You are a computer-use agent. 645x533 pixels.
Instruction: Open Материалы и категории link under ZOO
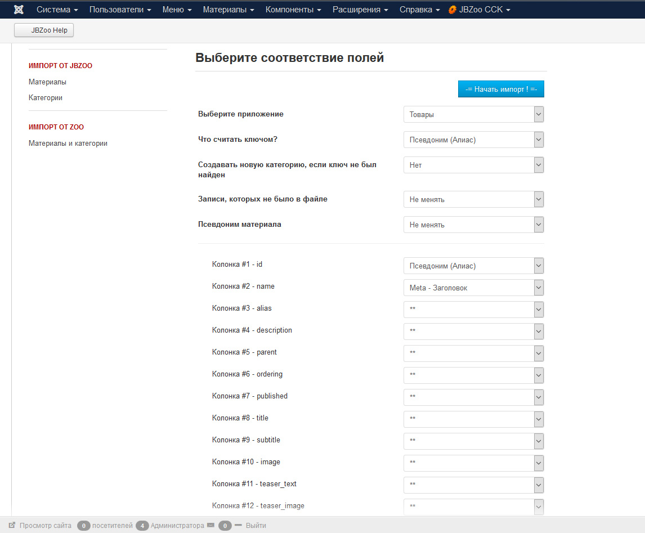click(x=68, y=144)
